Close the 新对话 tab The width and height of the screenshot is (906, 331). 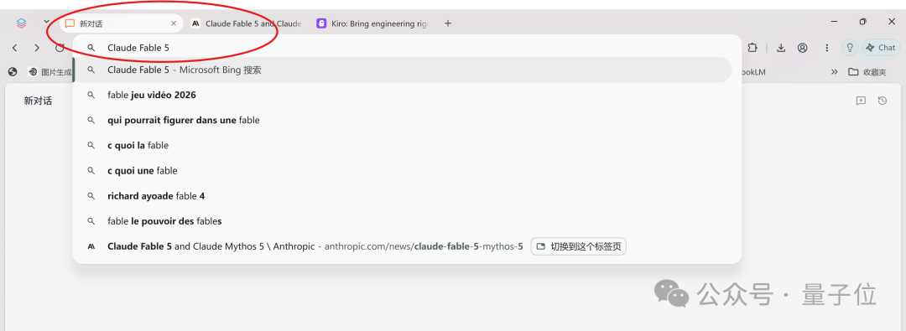(x=174, y=23)
